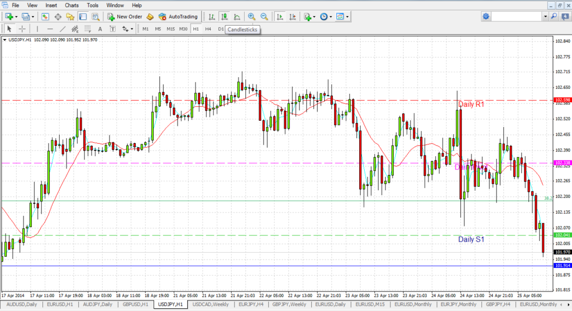Open the View menu
Image resolution: width=572 pixels, height=311 pixels.
32,6
